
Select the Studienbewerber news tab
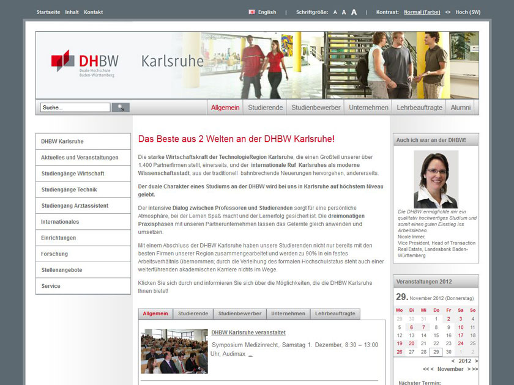[x=240, y=313]
